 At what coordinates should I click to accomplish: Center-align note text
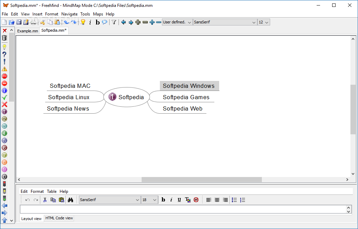click(217, 200)
